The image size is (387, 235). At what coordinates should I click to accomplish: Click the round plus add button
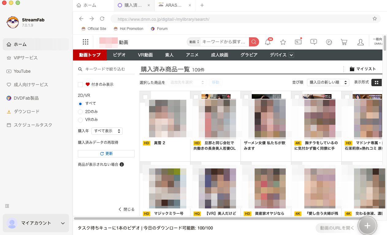click(367, 226)
